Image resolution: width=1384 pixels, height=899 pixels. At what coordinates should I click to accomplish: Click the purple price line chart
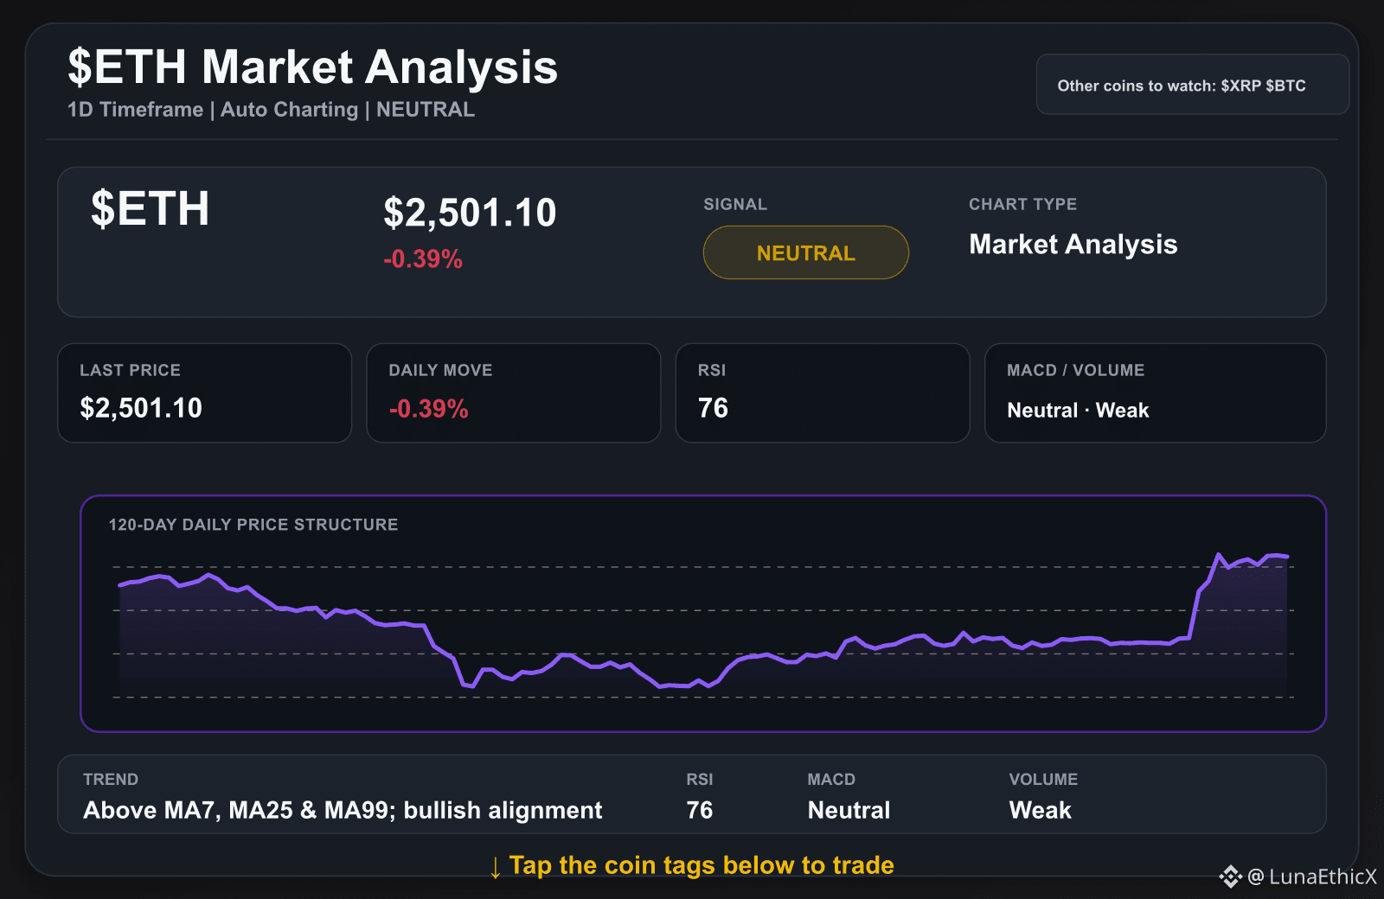click(703, 622)
